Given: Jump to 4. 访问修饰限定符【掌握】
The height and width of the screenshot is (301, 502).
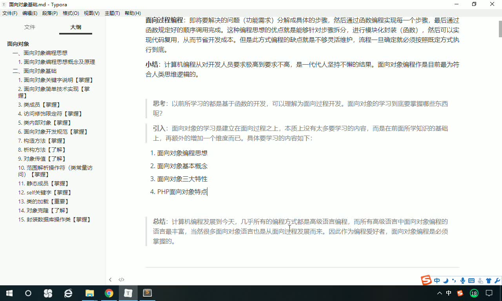Looking at the screenshot, I should click(51, 114).
